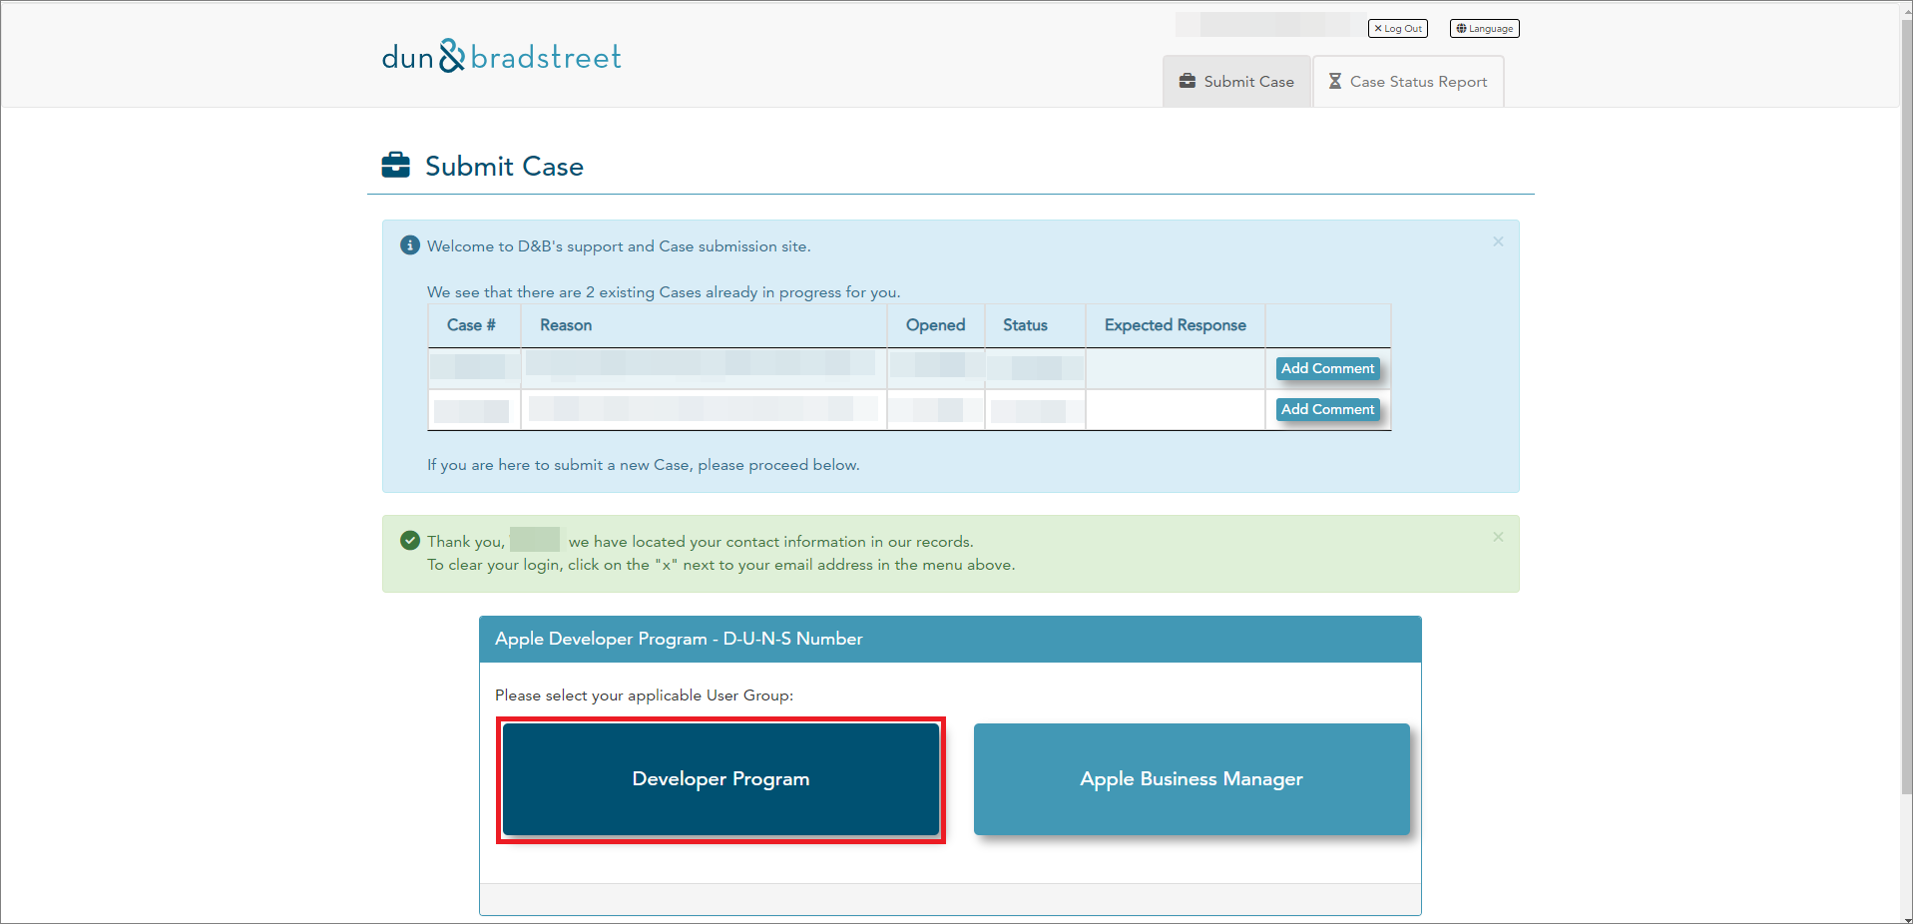
Task: Open the Case Status Report tab
Action: tap(1408, 82)
